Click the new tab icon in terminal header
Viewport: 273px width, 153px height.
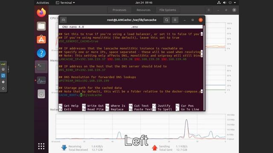coord(64,20)
